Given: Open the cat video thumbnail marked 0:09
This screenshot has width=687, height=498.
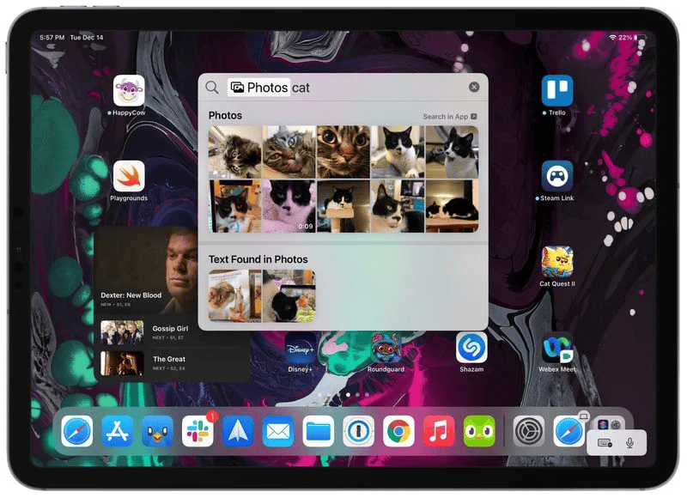Looking at the screenshot, I should click(289, 206).
